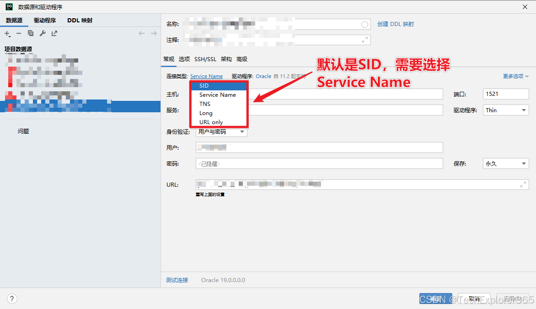Viewport: 536px width, 309px height.
Task: Open the 身份验证 authentication dropdown
Action: (221, 131)
